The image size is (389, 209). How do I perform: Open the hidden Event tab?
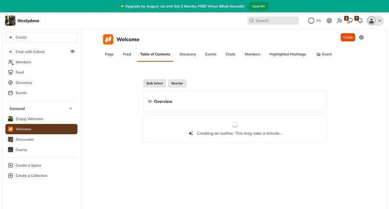coord(324,54)
